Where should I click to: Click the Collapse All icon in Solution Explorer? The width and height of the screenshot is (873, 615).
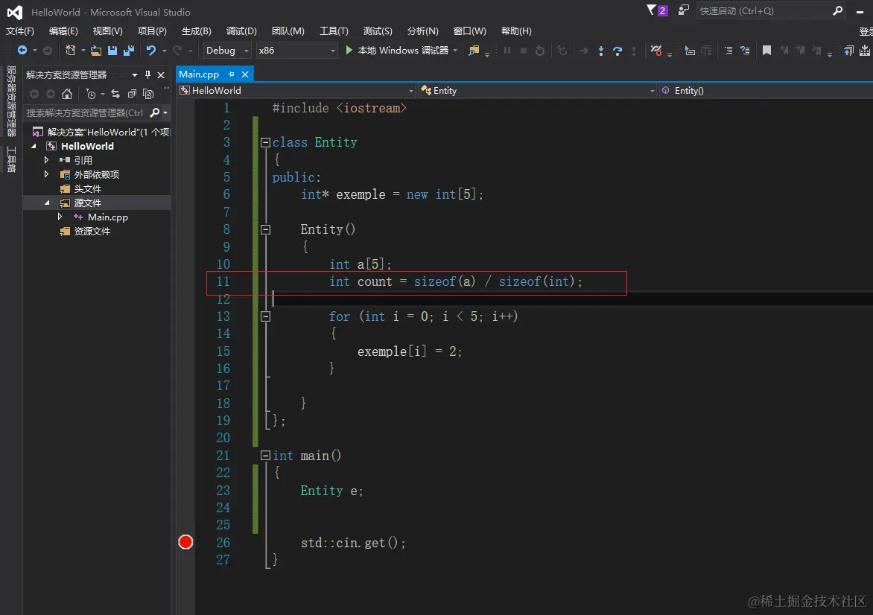(132, 94)
